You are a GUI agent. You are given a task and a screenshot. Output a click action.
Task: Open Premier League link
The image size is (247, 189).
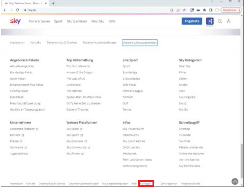pos(133,91)
